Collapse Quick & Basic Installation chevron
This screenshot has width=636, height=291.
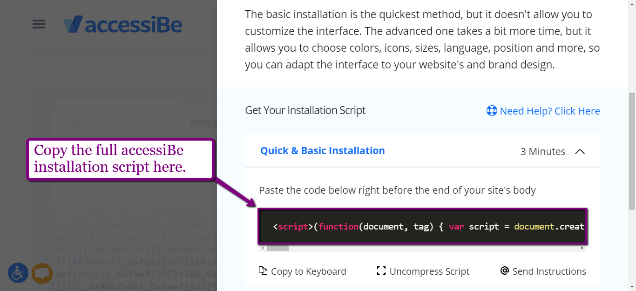click(580, 151)
